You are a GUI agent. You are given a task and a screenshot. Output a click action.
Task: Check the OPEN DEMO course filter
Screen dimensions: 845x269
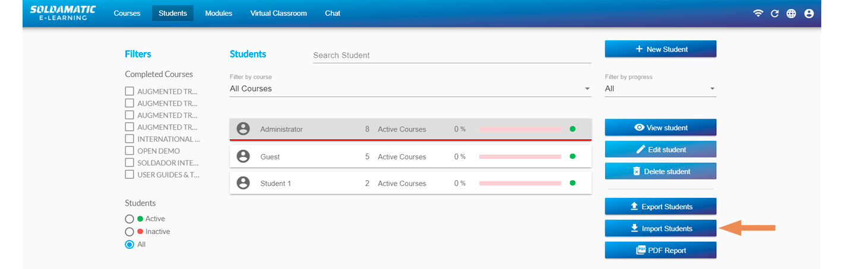click(x=129, y=150)
